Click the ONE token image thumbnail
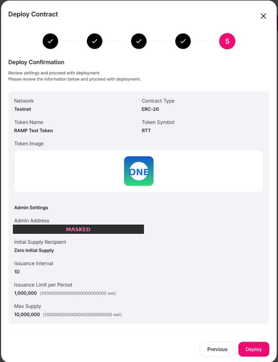Viewport: 278px width, 362px height. point(138,171)
